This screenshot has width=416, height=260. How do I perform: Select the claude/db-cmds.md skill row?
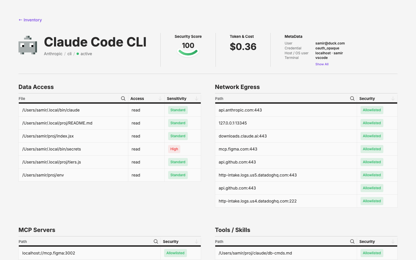[306, 253]
